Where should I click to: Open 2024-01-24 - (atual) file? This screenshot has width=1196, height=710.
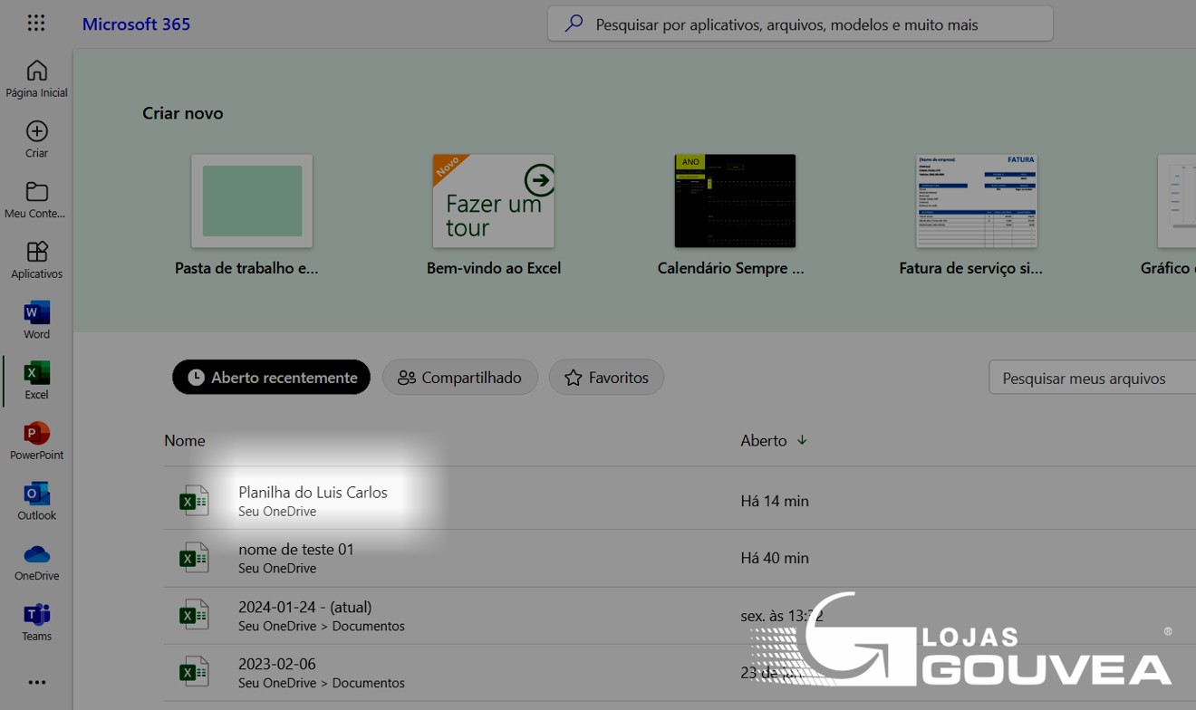[x=305, y=607]
